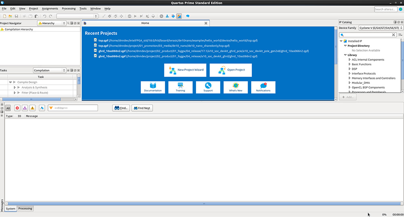404x217 pixels.
Task: Open the Notifications tile
Action: tap(263, 88)
